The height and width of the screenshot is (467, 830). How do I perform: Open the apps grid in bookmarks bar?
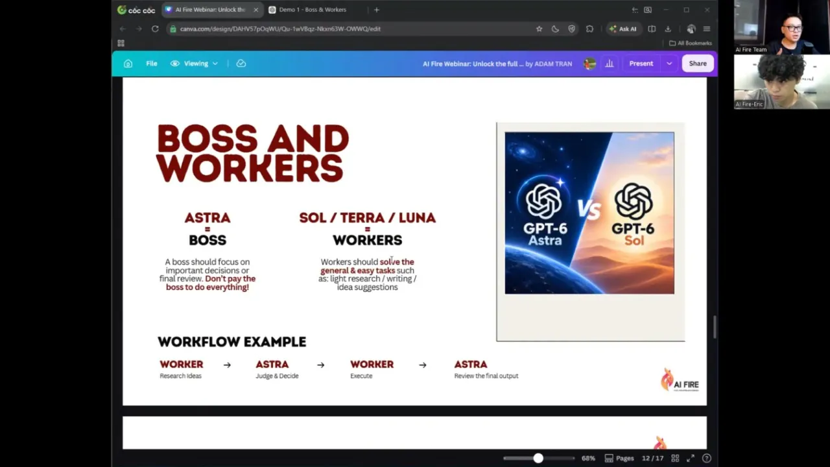click(x=121, y=43)
